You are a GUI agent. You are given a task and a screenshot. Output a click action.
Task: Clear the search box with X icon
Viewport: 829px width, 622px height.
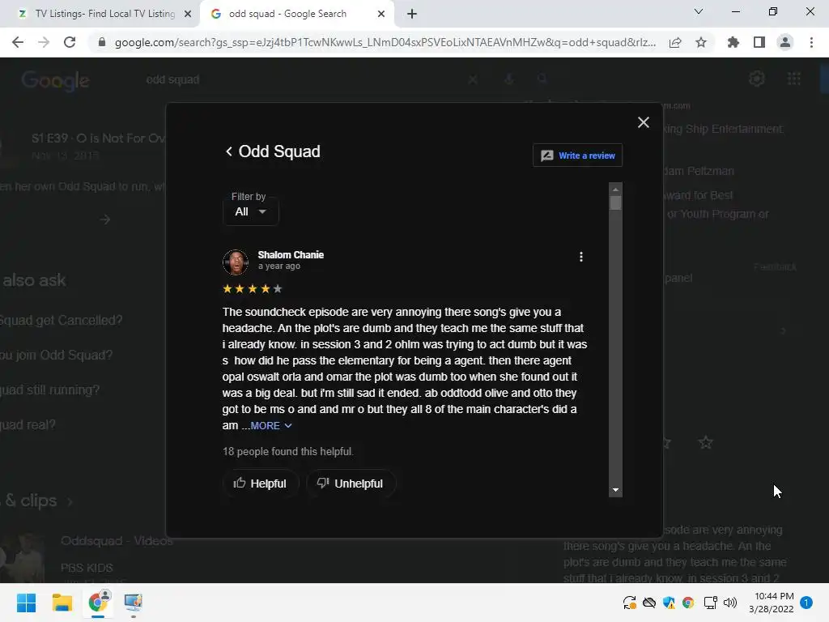[473, 79]
